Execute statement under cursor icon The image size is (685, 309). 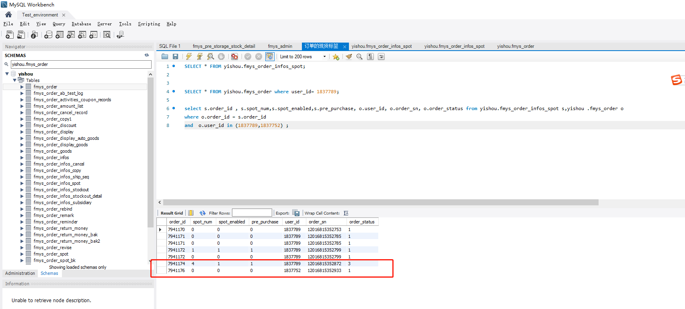tap(200, 57)
